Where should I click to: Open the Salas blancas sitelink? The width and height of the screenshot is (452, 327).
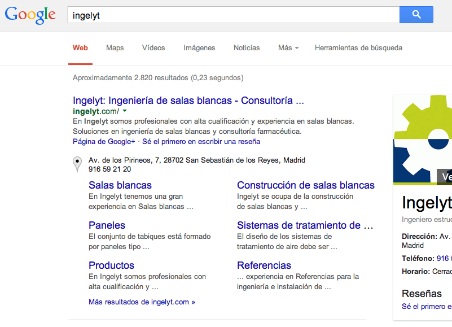(120, 185)
